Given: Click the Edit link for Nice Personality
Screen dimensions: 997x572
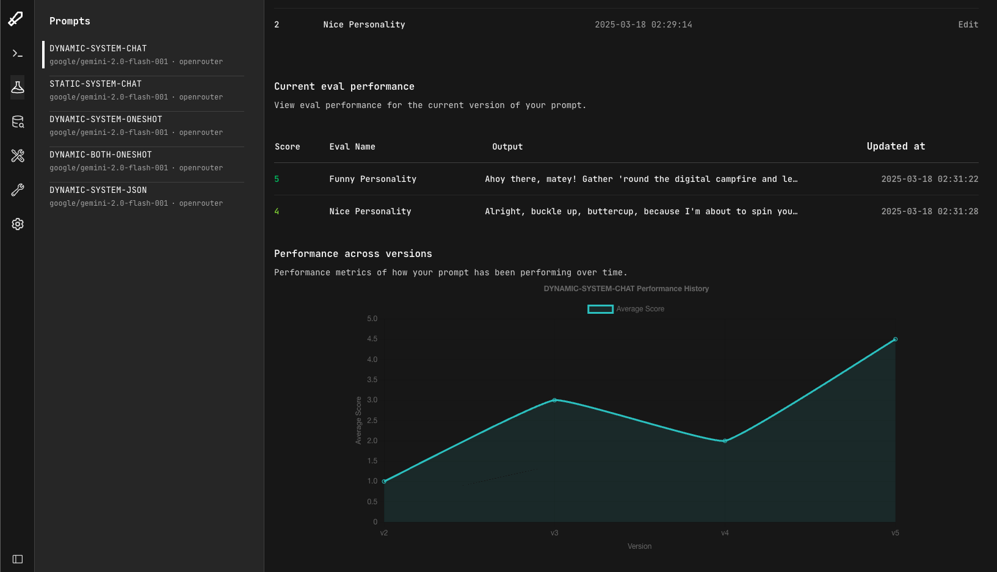Looking at the screenshot, I should tap(968, 24).
